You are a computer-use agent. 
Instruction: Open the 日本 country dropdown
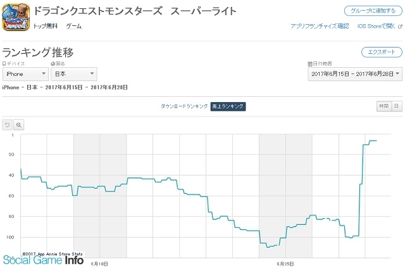[x=74, y=74]
